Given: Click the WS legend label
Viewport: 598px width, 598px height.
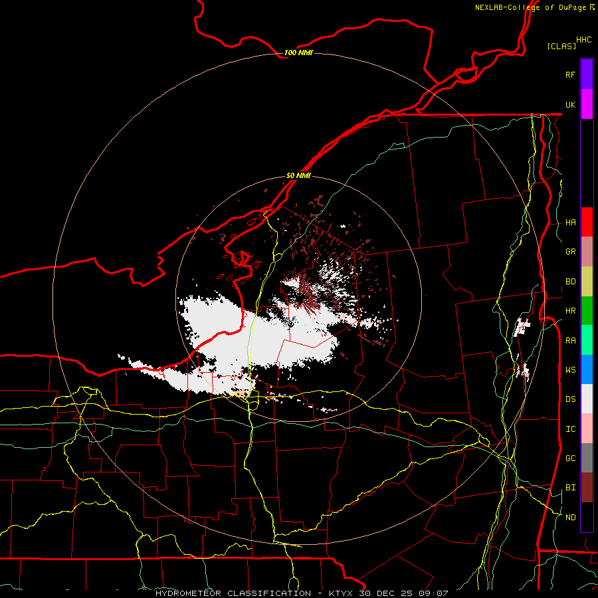Looking at the screenshot, I should (570, 369).
